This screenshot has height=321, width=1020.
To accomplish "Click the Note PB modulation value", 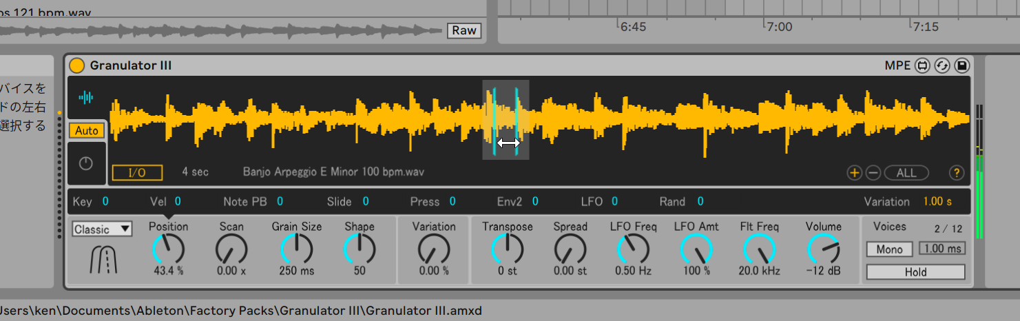I will pos(280,201).
